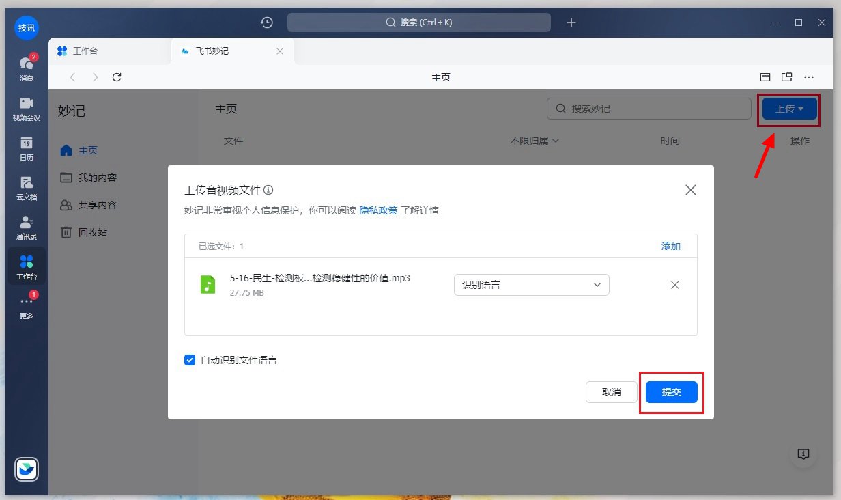Open the 通讯录 contacts icon

pyautogui.click(x=26, y=225)
